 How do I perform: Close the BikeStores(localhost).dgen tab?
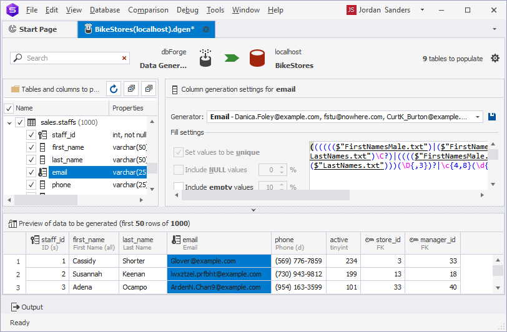(x=206, y=29)
